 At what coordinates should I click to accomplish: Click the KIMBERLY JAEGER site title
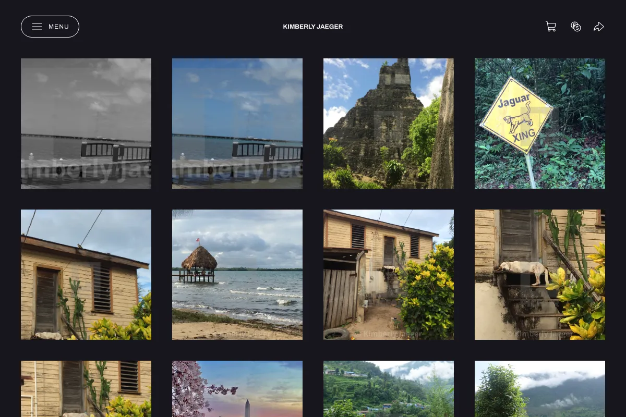click(x=313, y=27)
